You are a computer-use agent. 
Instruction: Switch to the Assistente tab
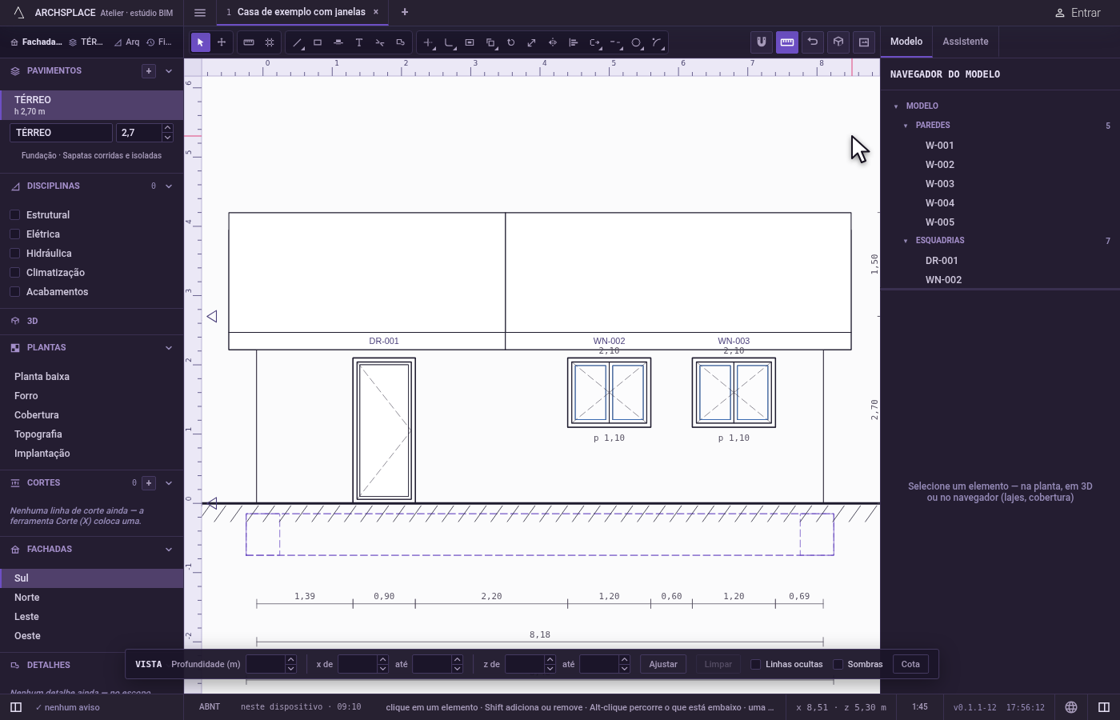(x=965, y=42)
